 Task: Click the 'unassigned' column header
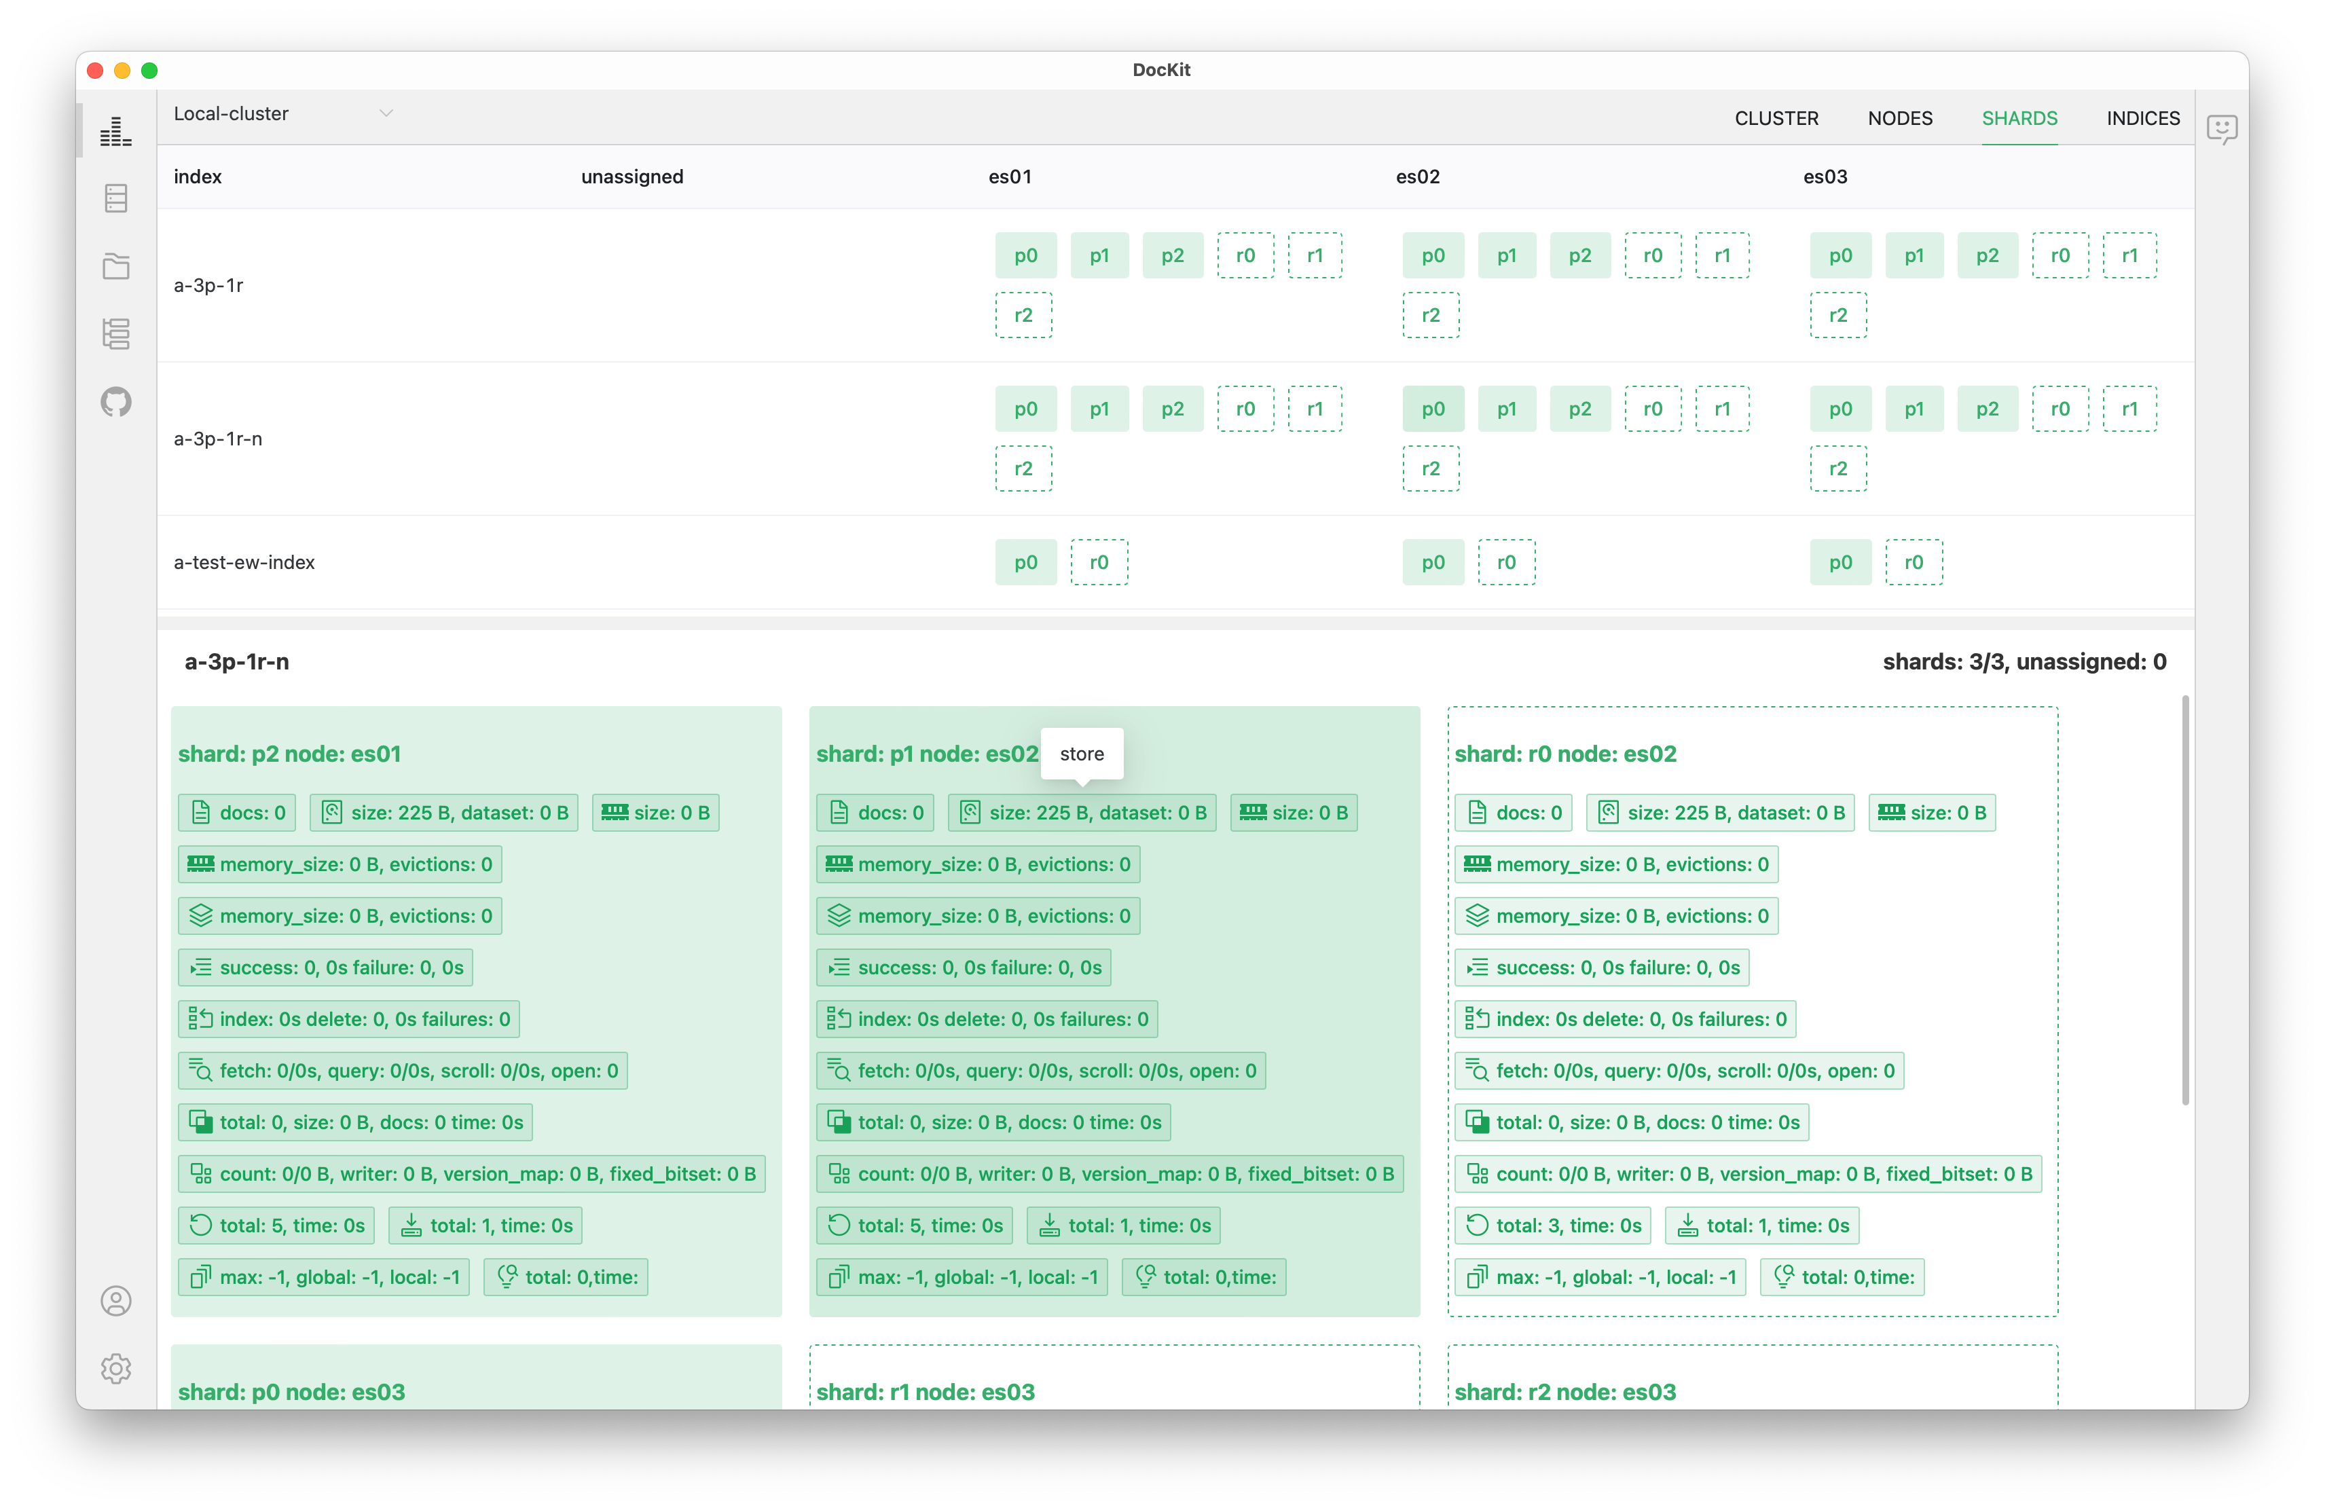(632, 177)
